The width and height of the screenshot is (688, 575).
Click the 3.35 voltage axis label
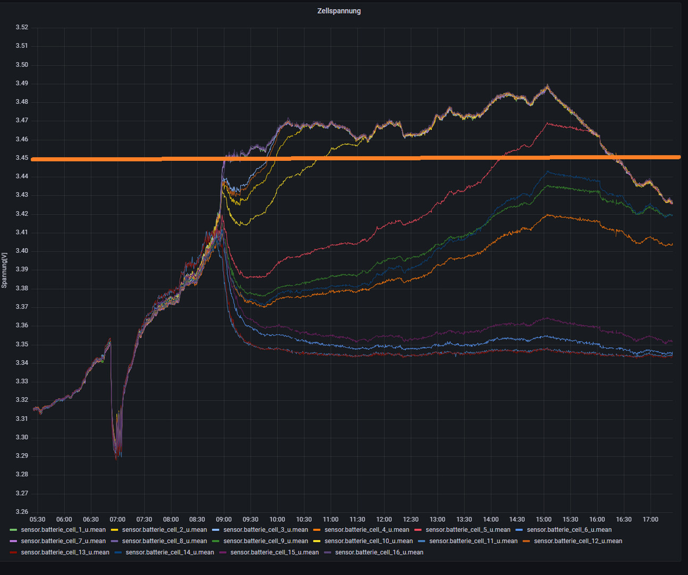pyautogui.click(x=22, y=344)
